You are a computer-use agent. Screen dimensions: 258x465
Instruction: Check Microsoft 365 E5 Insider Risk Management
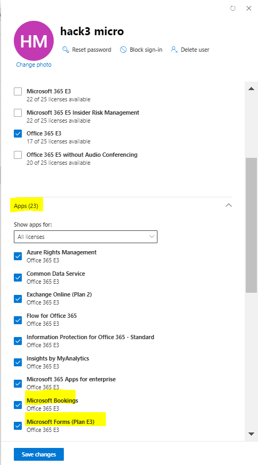click(18, 113)
